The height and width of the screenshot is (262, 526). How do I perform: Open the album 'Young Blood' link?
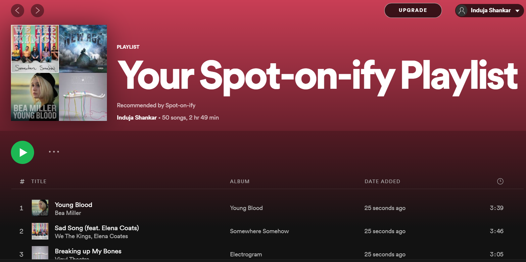coord(246,208)
